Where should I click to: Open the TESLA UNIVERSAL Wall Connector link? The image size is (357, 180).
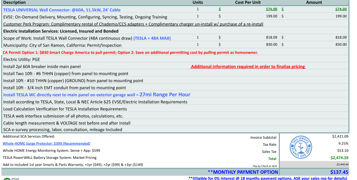pos(62,10)
